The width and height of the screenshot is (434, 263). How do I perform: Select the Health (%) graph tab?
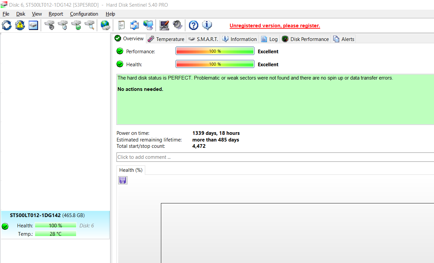point(131,170)
